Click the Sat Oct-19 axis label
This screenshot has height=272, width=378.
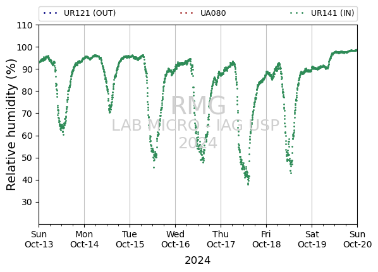[x=312, y=239]
